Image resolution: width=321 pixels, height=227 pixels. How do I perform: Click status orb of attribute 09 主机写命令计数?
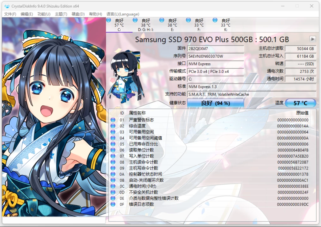click(113, 168)
